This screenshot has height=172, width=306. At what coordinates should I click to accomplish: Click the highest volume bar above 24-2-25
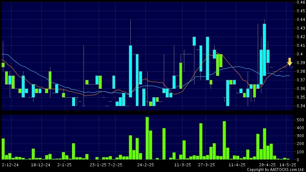147,138
